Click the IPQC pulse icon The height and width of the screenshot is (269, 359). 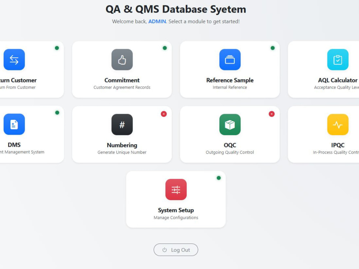338,124
